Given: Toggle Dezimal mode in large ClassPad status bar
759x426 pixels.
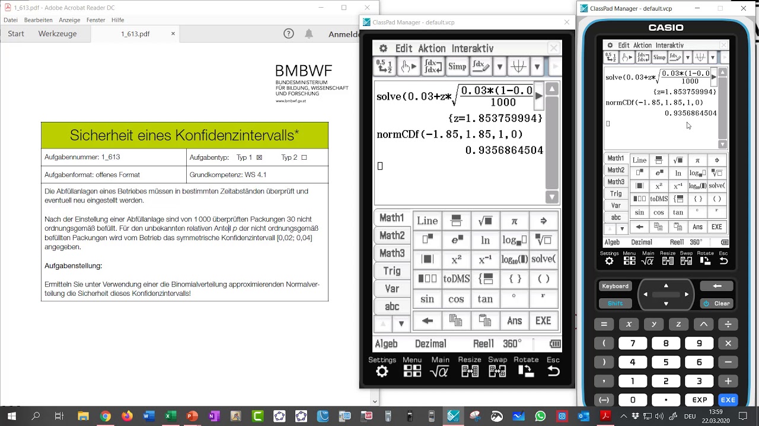Looking at the screenshot, I should pos(430,344).
